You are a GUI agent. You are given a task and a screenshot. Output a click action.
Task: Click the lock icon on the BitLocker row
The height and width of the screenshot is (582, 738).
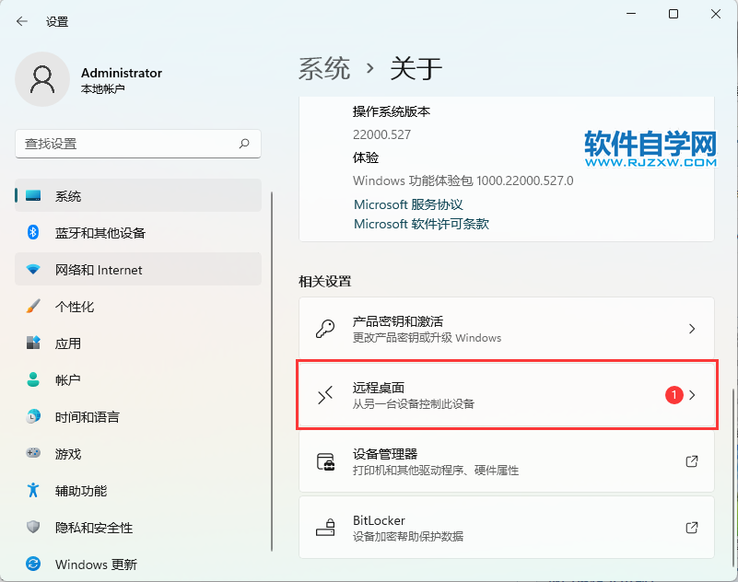(324, 528)
